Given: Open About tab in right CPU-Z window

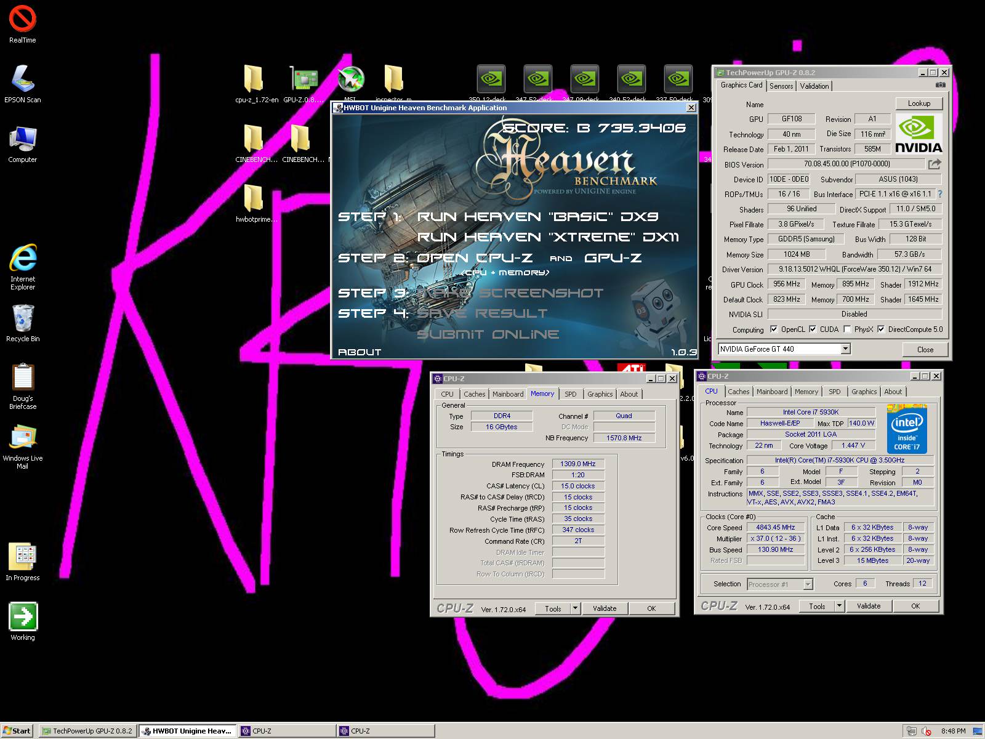Looking at the screenshot, I should (893, 392).
